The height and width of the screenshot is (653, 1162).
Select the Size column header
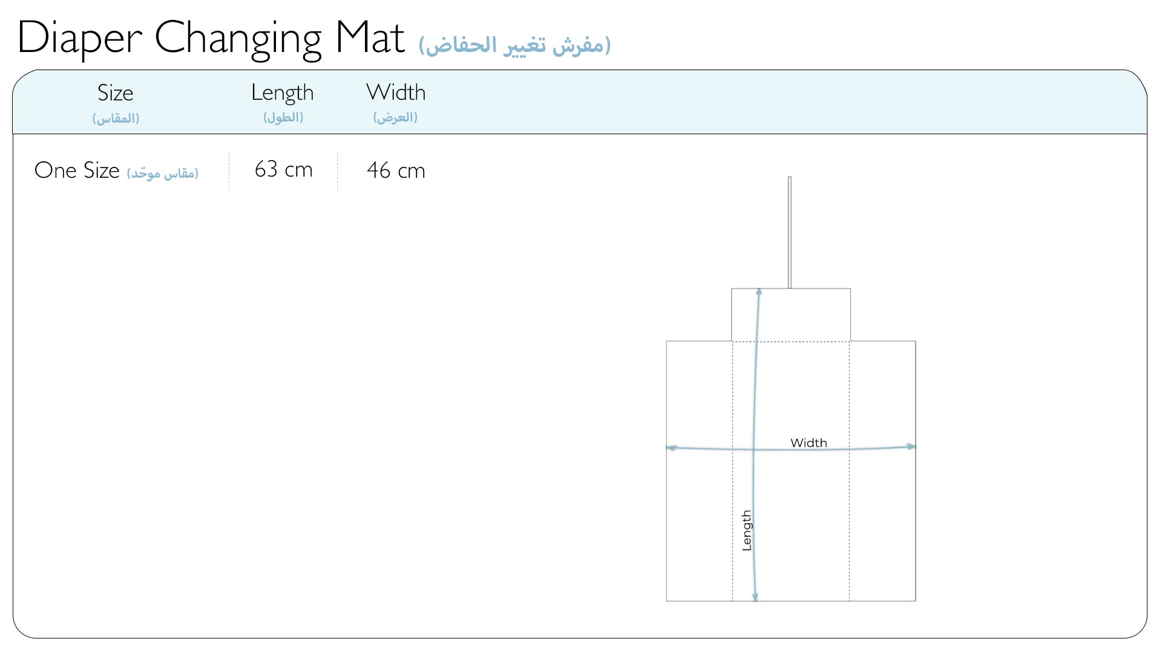115,93
